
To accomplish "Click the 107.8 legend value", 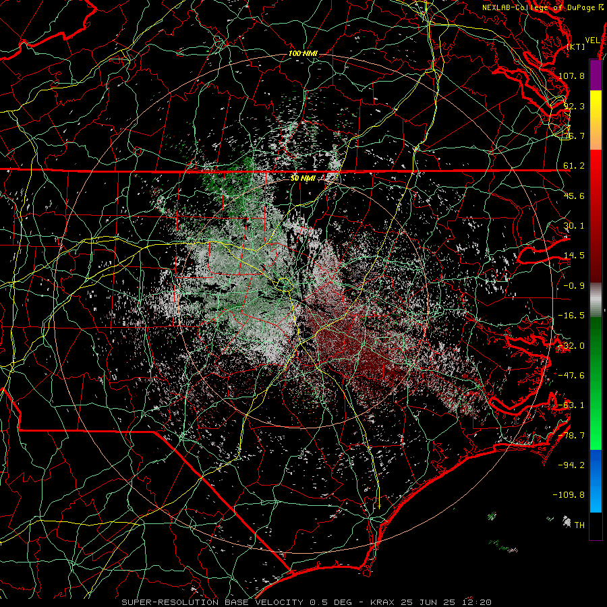I will (571, 76).
